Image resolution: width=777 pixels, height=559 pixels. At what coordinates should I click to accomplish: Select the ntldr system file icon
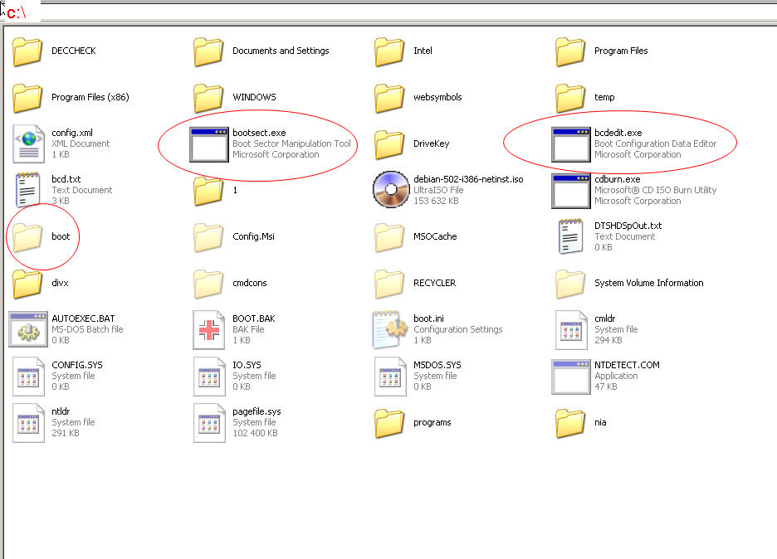[28, 423]
